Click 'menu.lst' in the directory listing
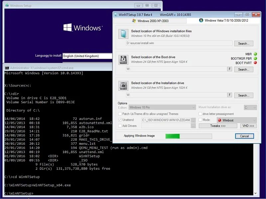 click(87, 144)
